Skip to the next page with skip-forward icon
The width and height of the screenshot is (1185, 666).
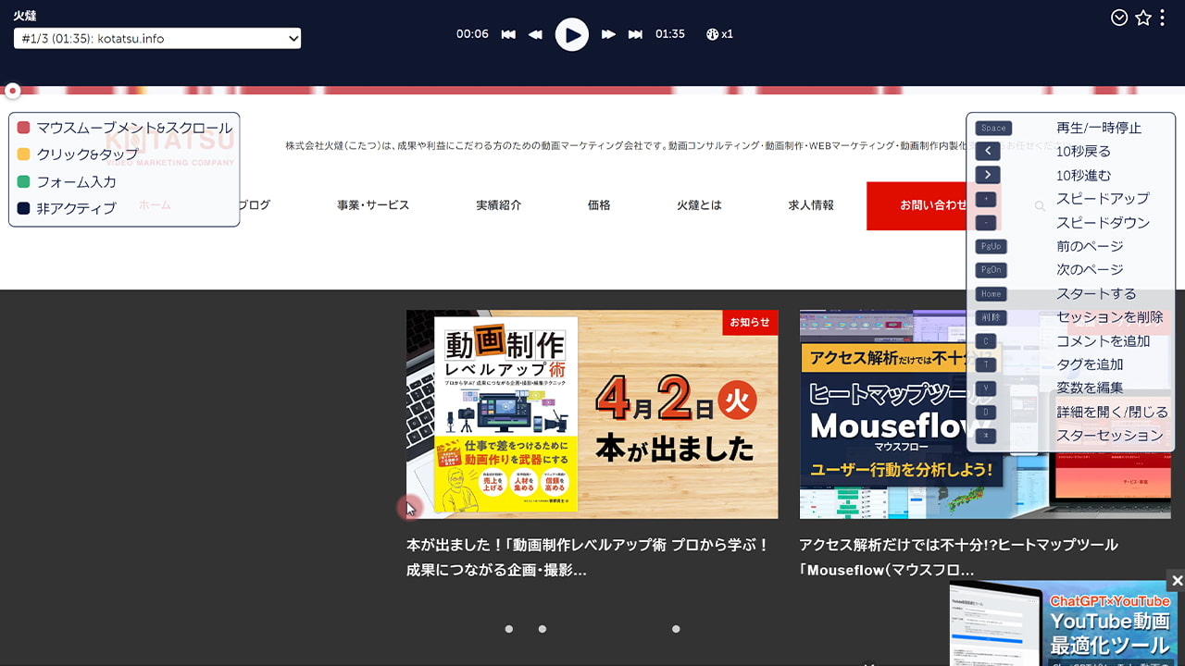[635, 34]
